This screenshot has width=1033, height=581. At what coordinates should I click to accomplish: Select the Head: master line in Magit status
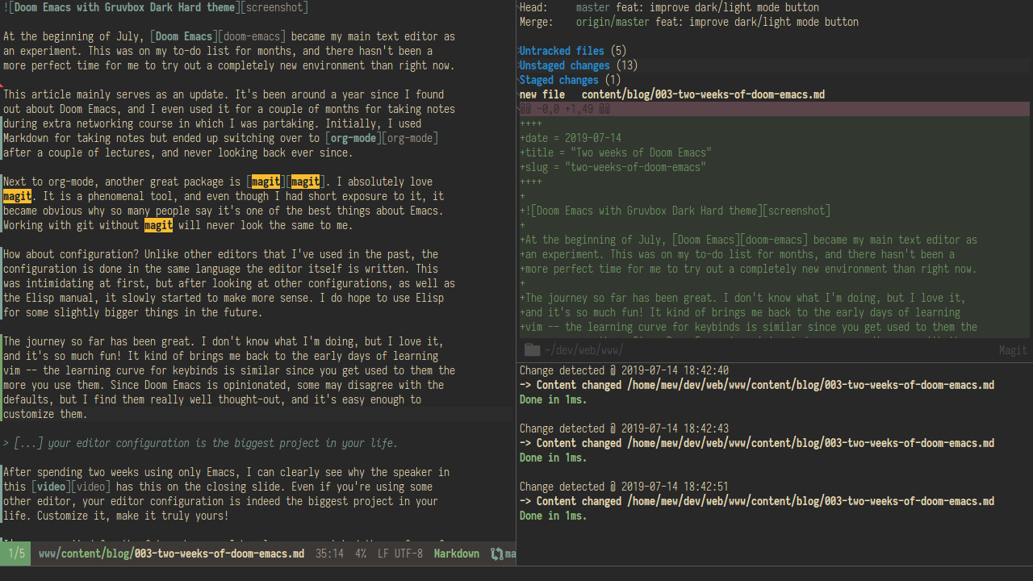coord(669,7)
